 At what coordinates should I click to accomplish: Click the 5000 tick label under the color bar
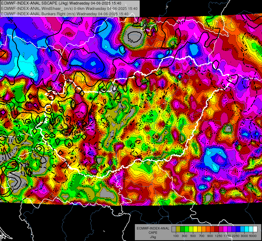tap(253, 236)
